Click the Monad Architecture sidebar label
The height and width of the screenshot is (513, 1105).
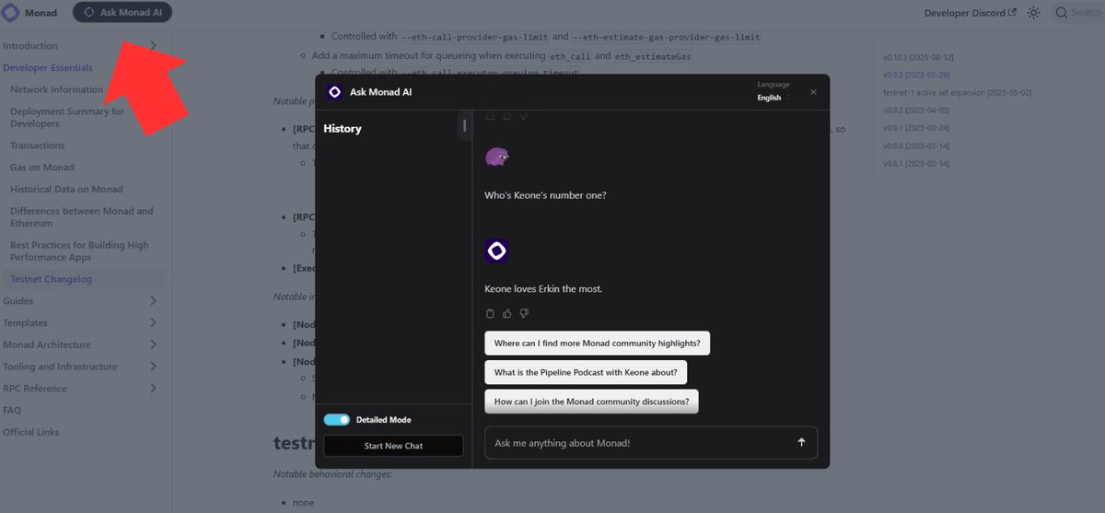pyautogui.click(x=47, y=345)
